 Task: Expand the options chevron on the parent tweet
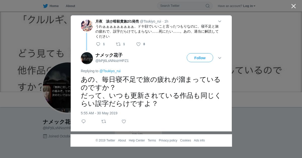pyautogui.click(x=219, y=22)
